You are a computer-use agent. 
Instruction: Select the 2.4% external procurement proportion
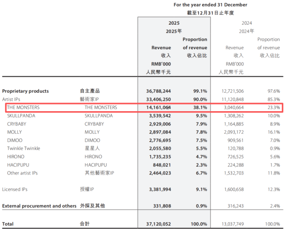click(275, 206)
